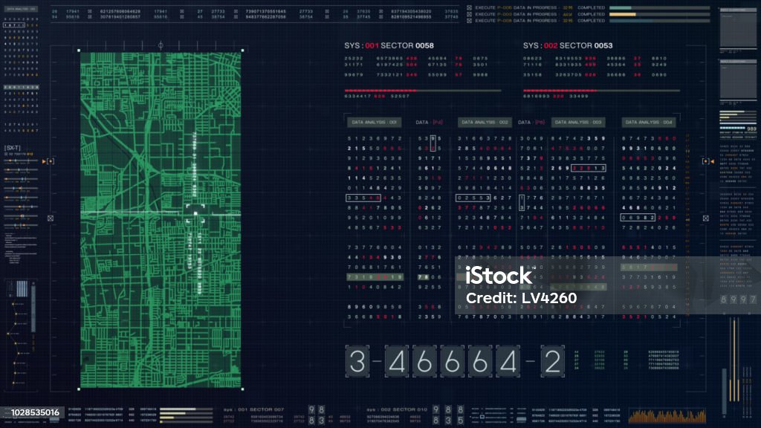Click the circle marker on the ruler above the map
This screenshot has height=428, width=761.
161,45
